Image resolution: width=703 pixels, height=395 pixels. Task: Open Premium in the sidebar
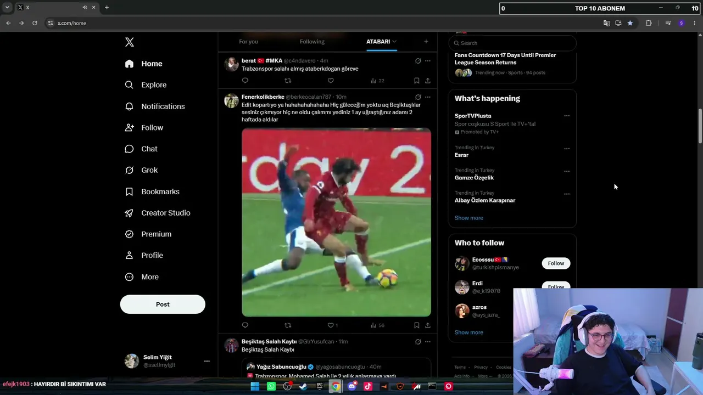point(148,234)
